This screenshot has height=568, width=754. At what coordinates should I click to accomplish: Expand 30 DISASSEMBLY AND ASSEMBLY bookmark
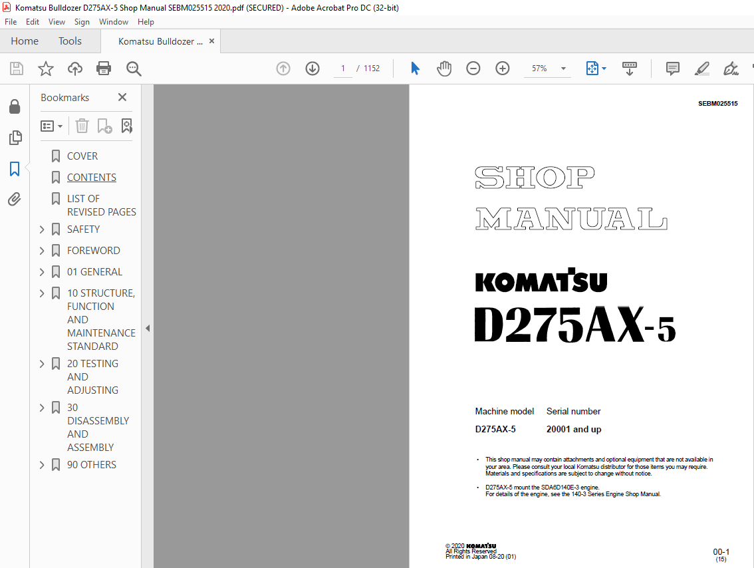coord(42,407)
